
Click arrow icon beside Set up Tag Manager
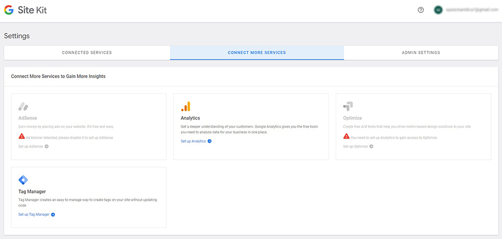[53, 215]
